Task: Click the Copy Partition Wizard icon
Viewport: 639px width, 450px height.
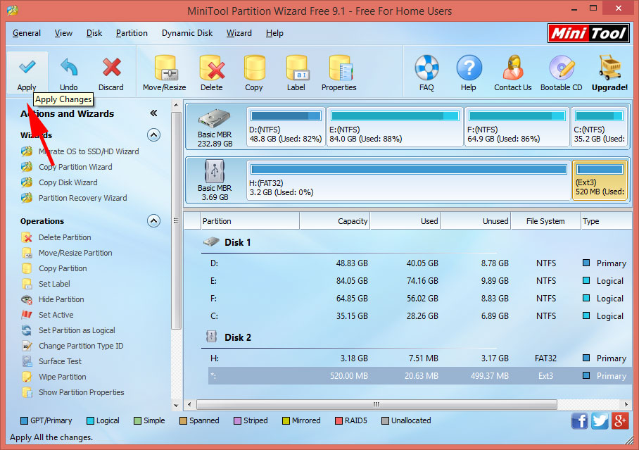Action: [27, 167]
